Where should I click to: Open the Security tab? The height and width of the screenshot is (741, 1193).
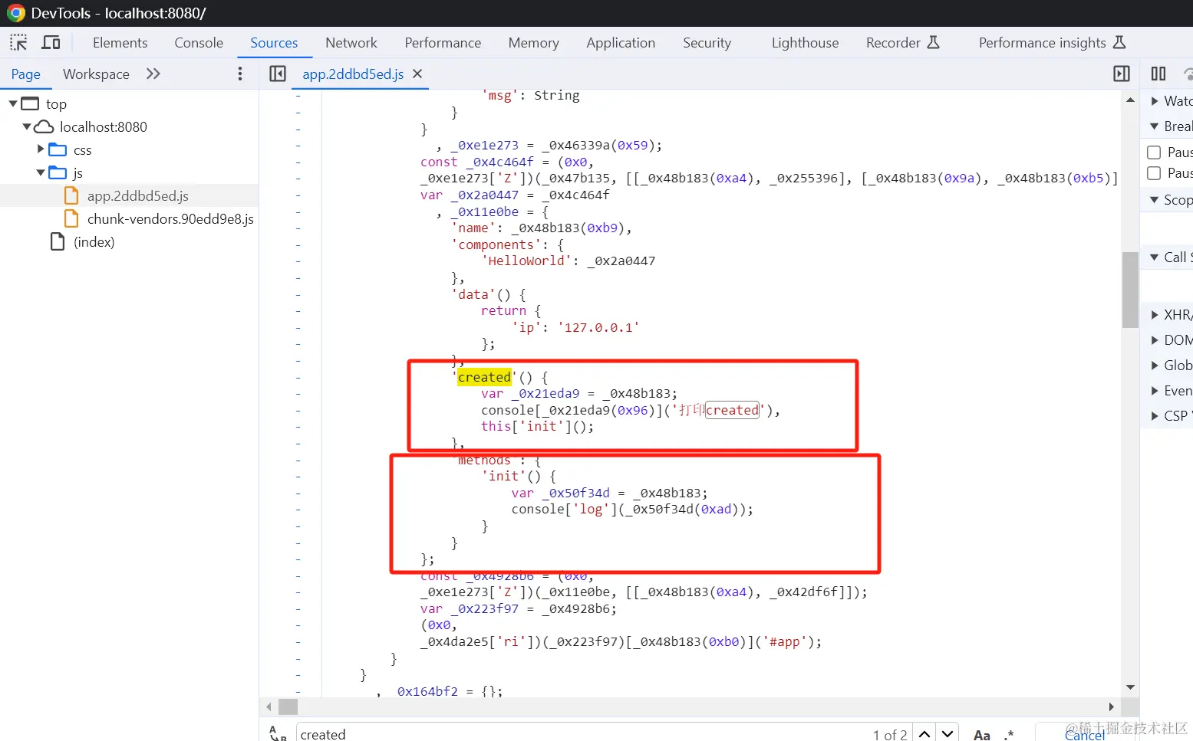(707, 43)
